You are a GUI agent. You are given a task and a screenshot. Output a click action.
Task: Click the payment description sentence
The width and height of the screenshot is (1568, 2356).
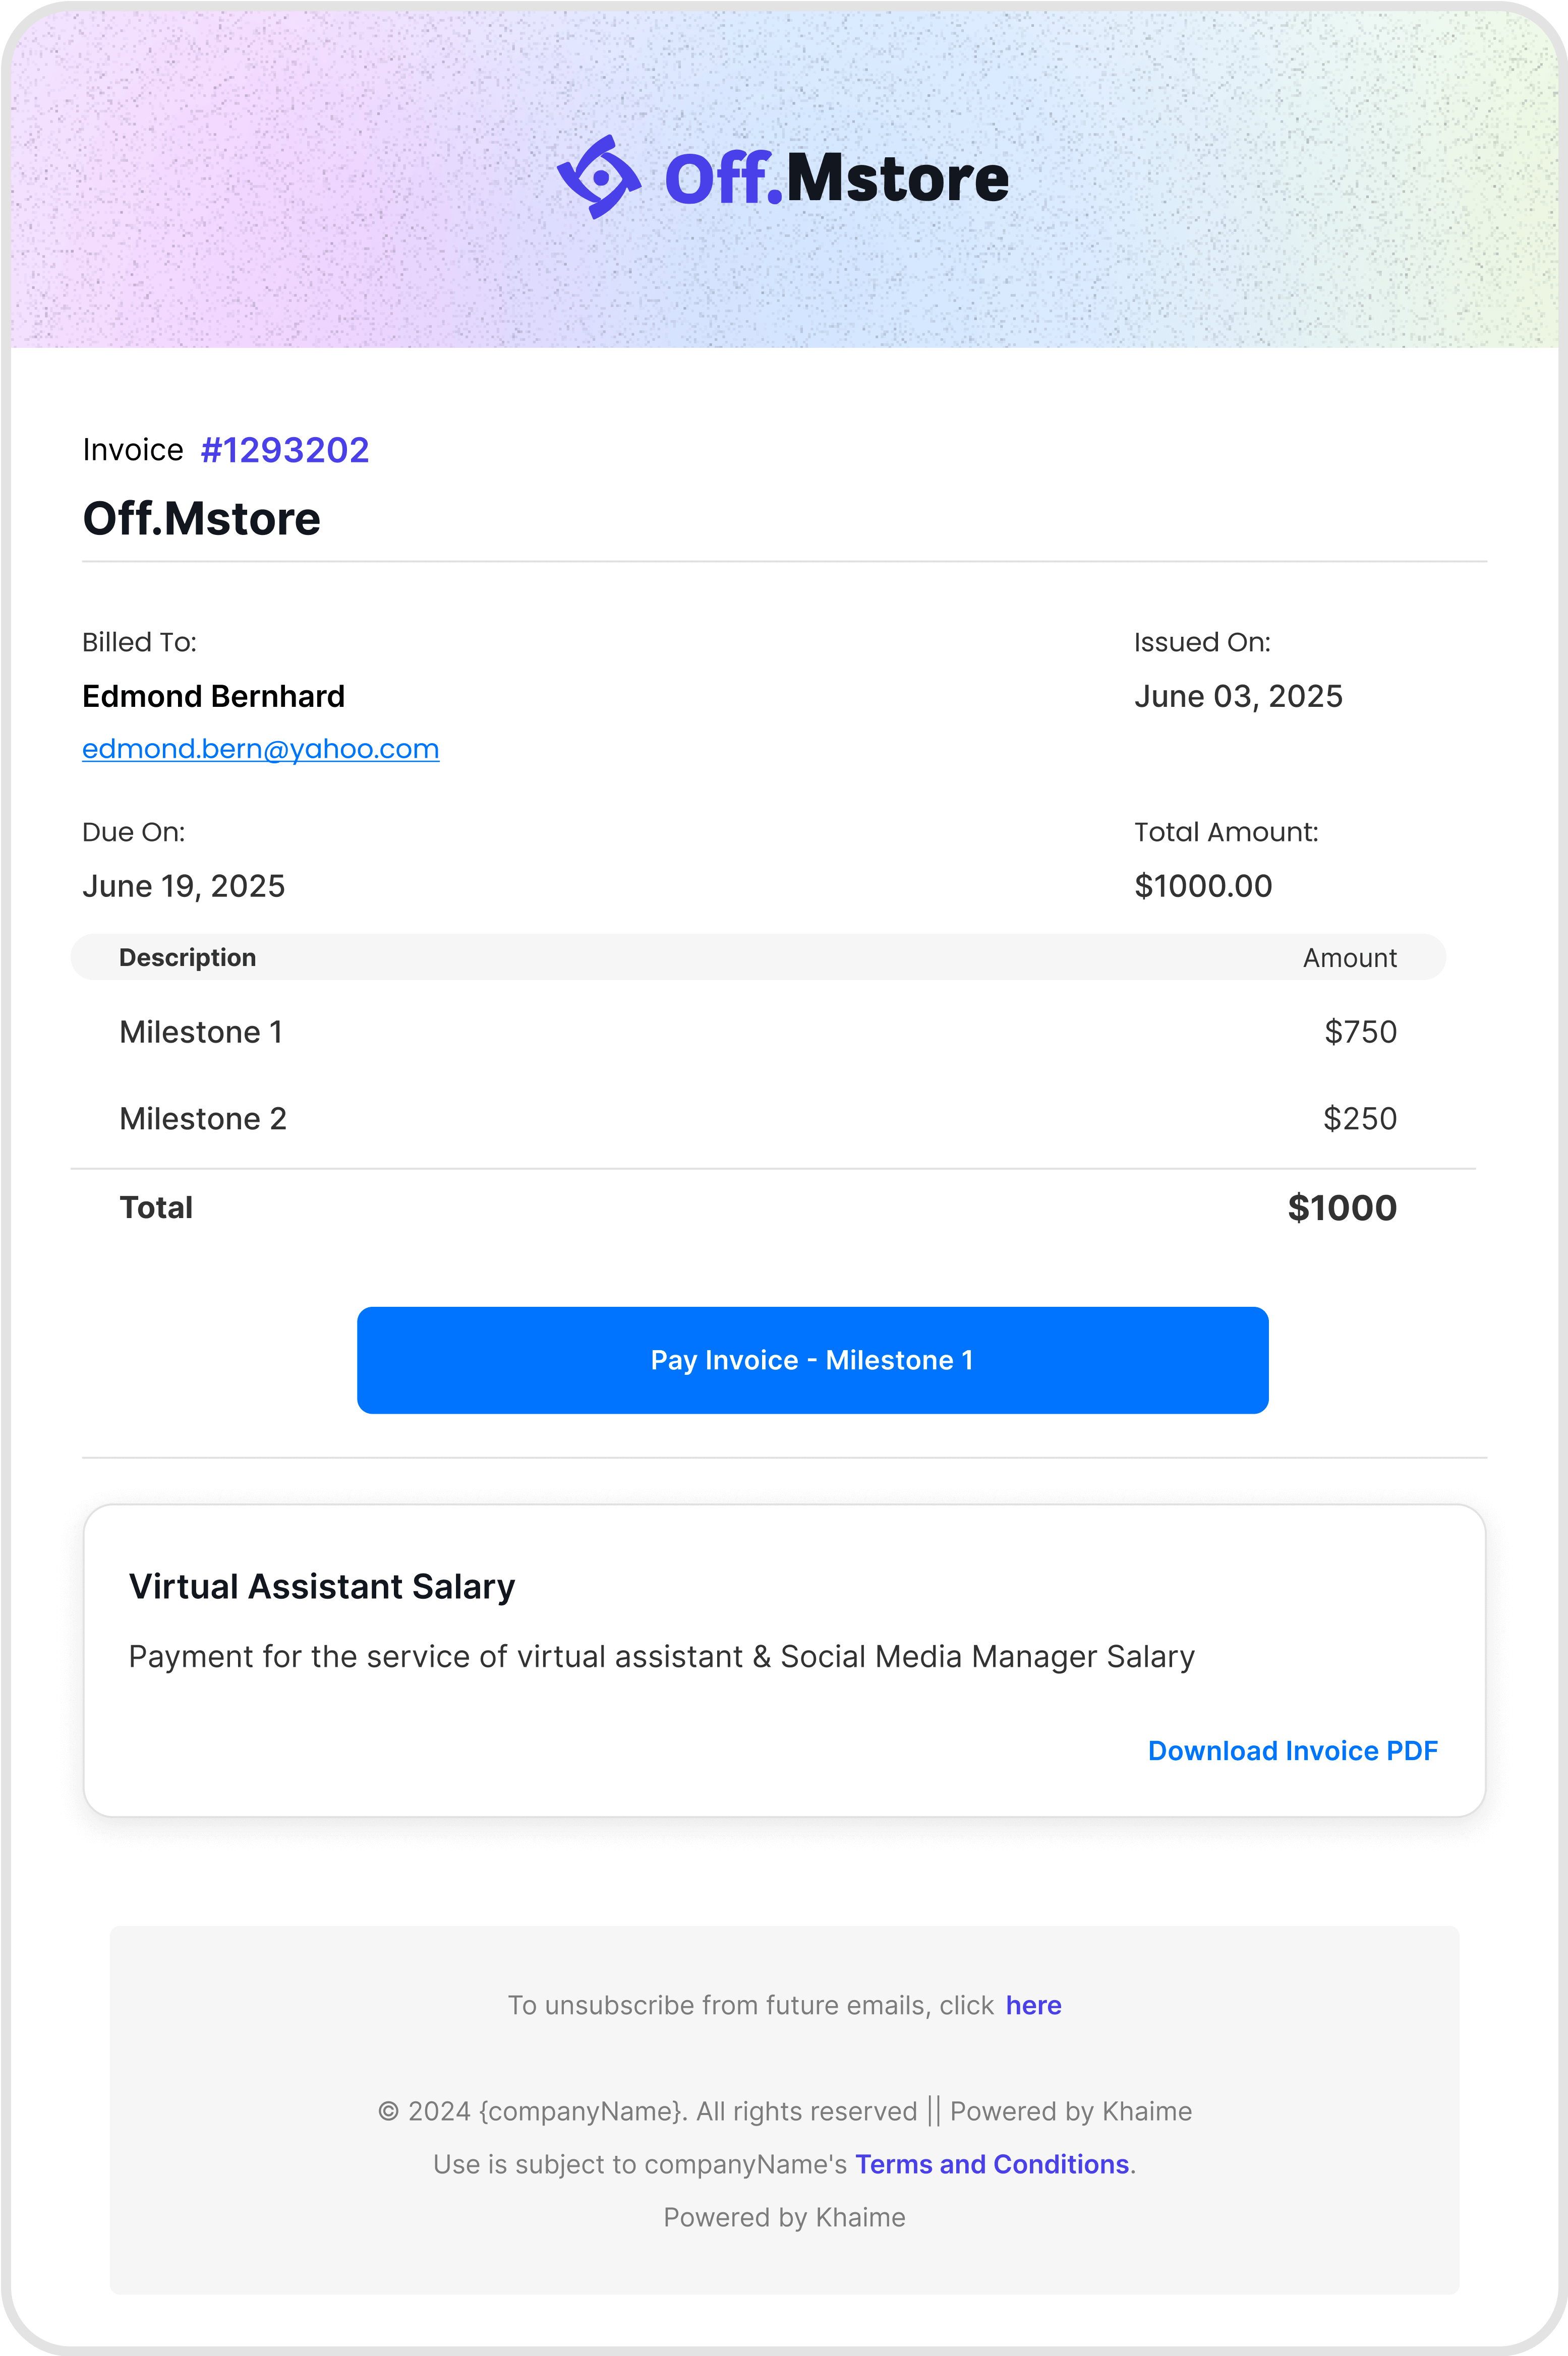click(661, 1656)
